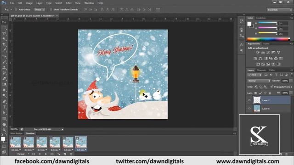This screenshot has height=165, width=294.
Task: Add a Curves adjustment
Action: click(x=268, y=53)
